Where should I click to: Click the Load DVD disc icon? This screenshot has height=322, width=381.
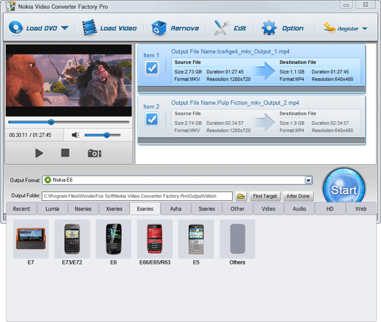16,28
